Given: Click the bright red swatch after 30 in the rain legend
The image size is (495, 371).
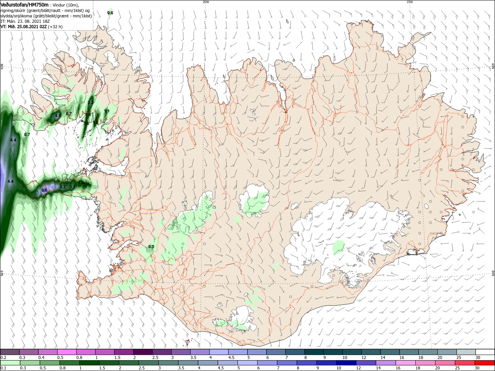Looking at the screenshot, I should coord(485,363).
